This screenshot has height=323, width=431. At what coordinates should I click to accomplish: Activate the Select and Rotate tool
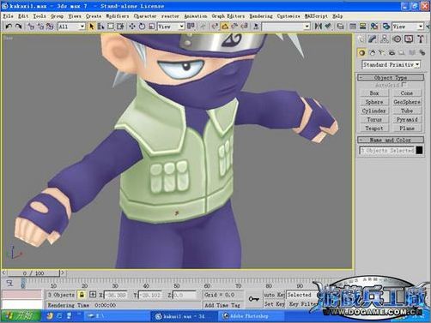point(142,27)
